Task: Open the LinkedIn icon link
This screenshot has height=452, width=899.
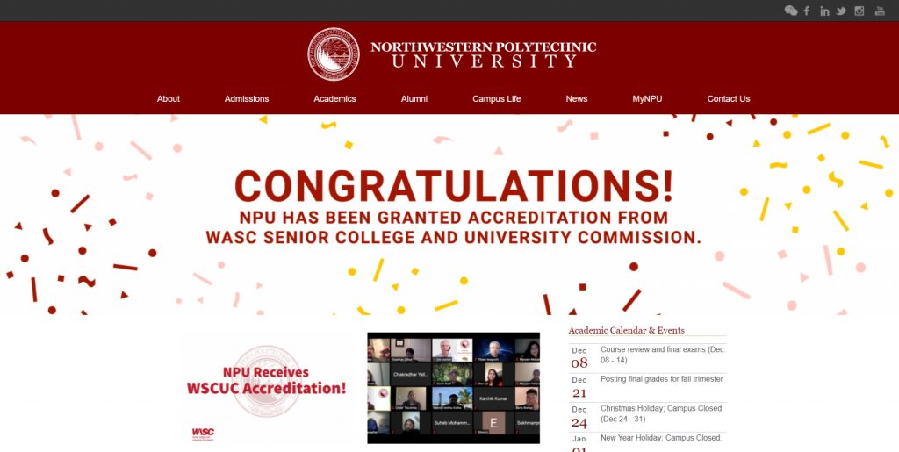Action: pos(824,11)
